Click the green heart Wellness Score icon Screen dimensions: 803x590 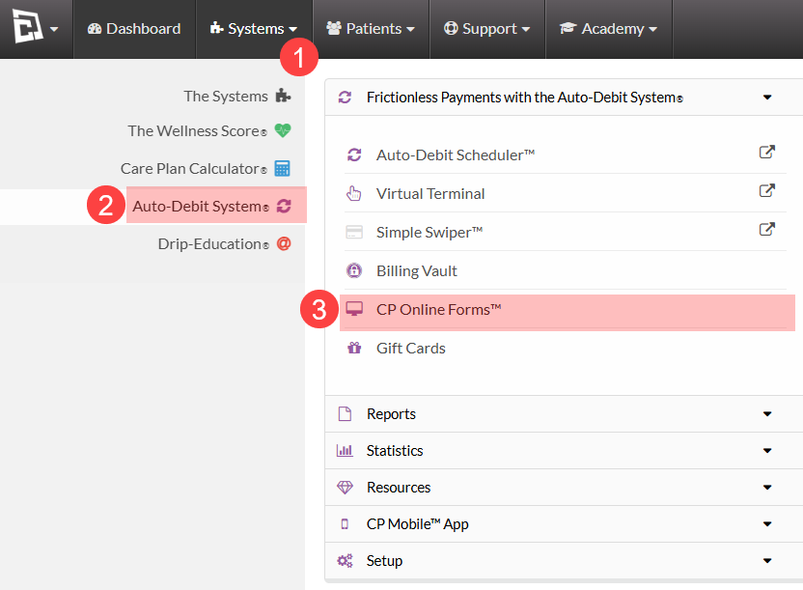pyautogui.click(x=283, y=130)
